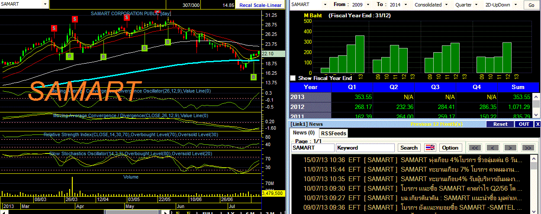This screenshot has width=541, height=214.
Task: Click the OUT button in news panel
Action: coord(524,124)
